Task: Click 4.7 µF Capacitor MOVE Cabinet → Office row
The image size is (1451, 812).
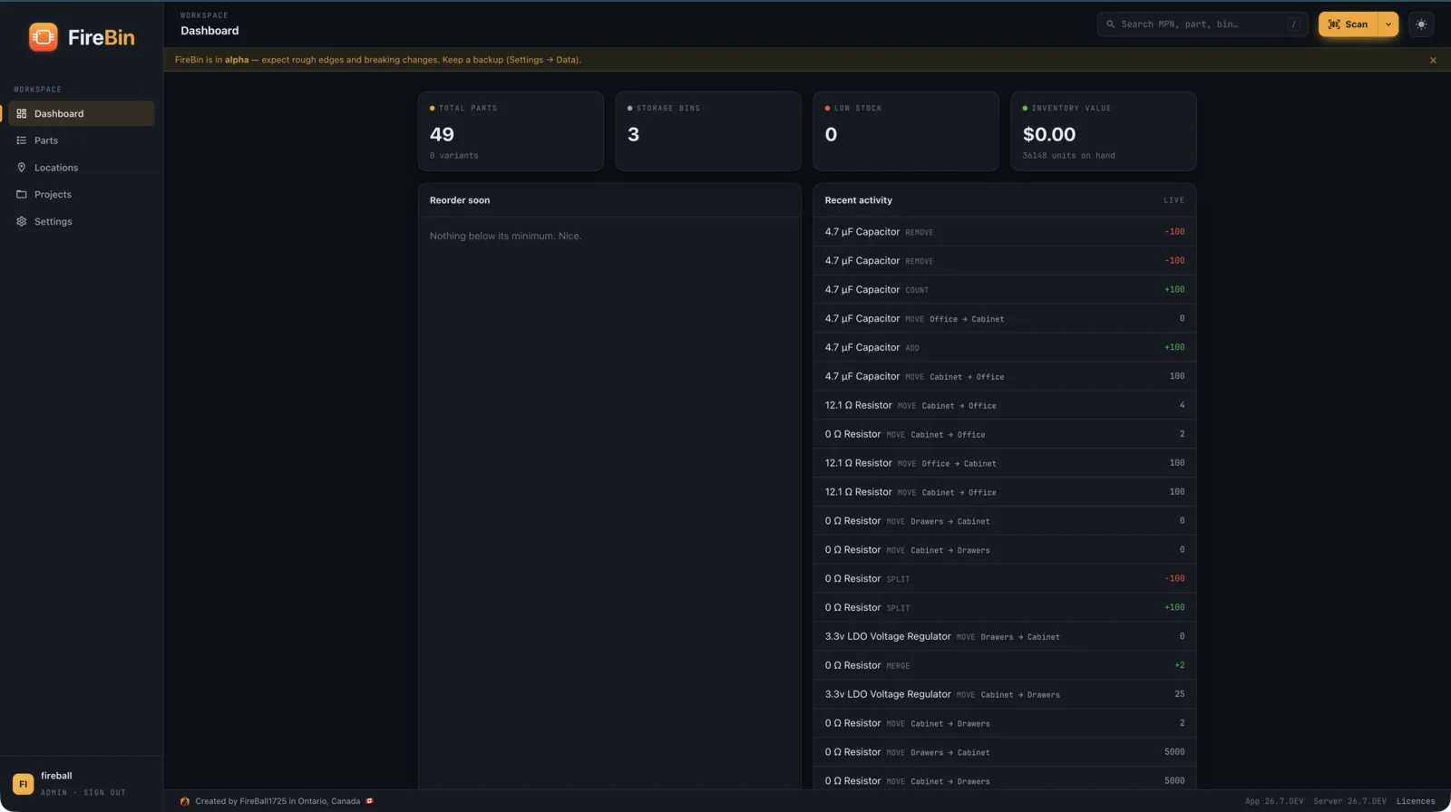Action: click(1005, 376)
